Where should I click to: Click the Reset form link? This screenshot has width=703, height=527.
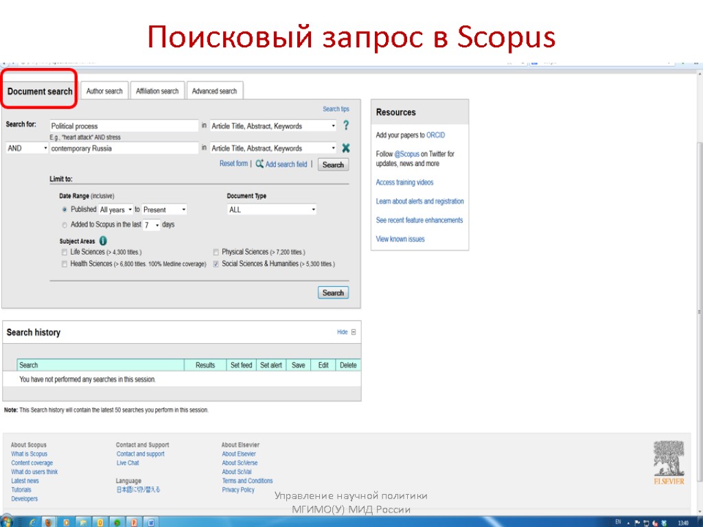click(x=233, y=163)
